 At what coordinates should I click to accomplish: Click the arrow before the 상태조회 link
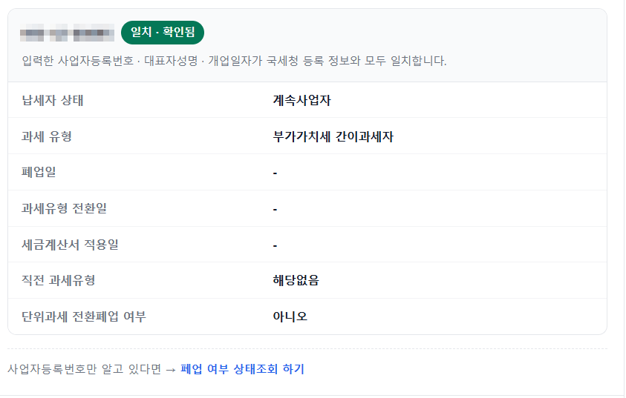point(171,370)
